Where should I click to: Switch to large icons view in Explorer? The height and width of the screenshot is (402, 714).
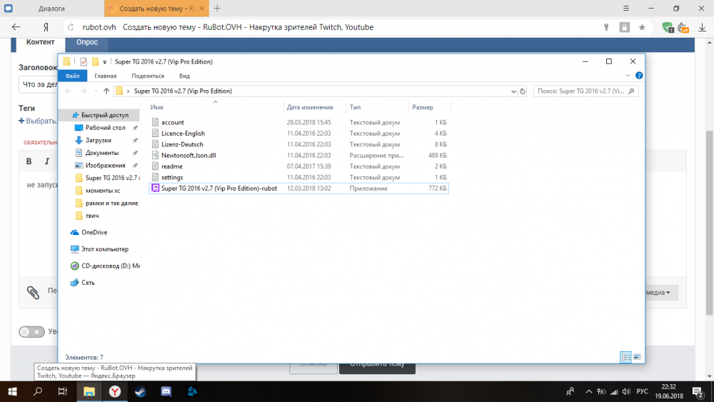(637, 357)
